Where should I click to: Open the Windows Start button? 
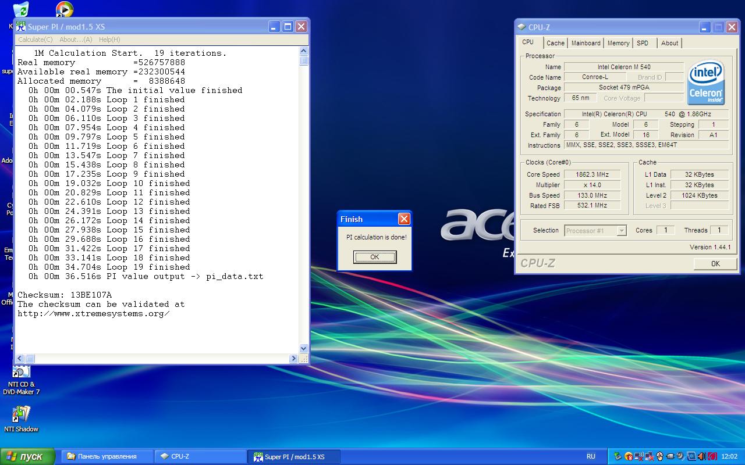tap(28, 456)
